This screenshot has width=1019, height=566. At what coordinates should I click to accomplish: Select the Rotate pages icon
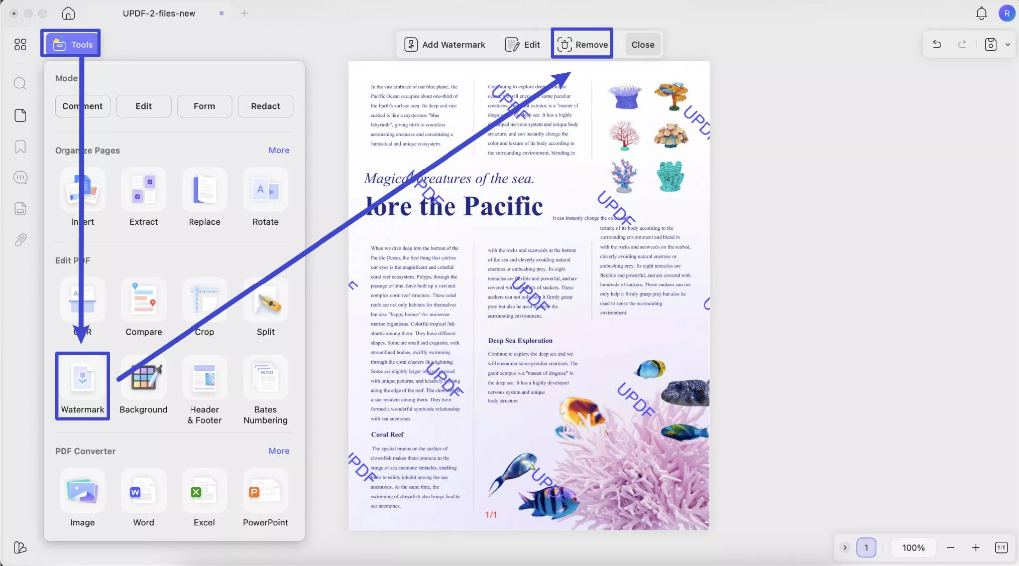tap(265, 191)
